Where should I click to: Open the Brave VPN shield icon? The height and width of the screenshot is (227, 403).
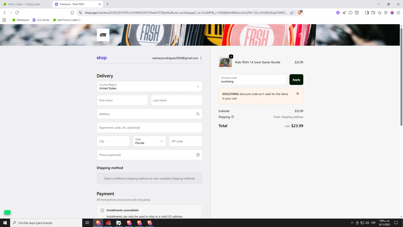(x=386, y=13)
